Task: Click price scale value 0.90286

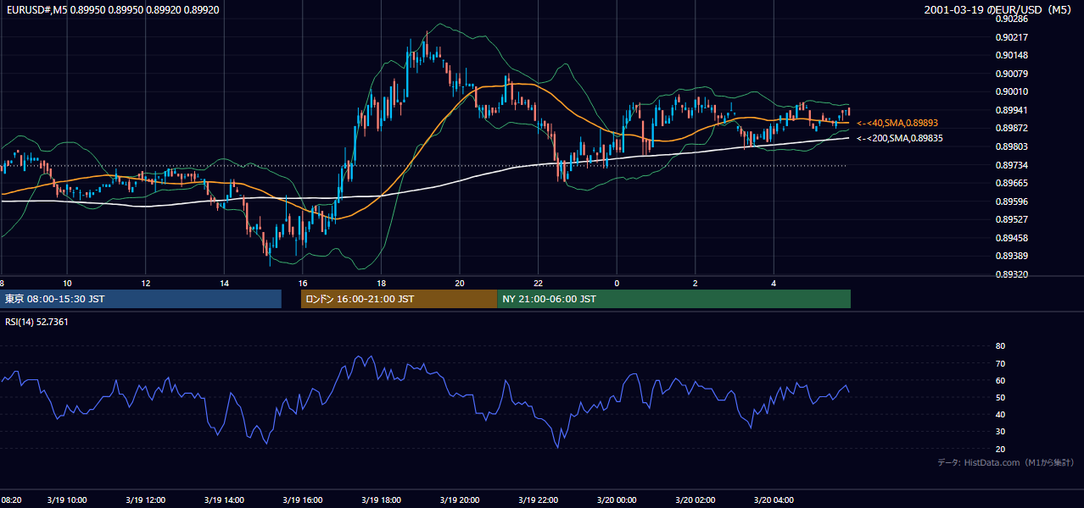Action: [1012, 19]
